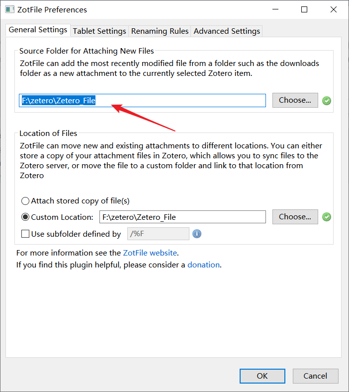349x392 pixels.
Task: Enable Use subfolder defined by checkbox
Action: pyautogui.click(x=25, y=234)
